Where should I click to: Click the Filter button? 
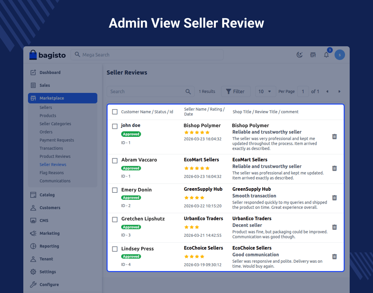[x=235, y=92]
